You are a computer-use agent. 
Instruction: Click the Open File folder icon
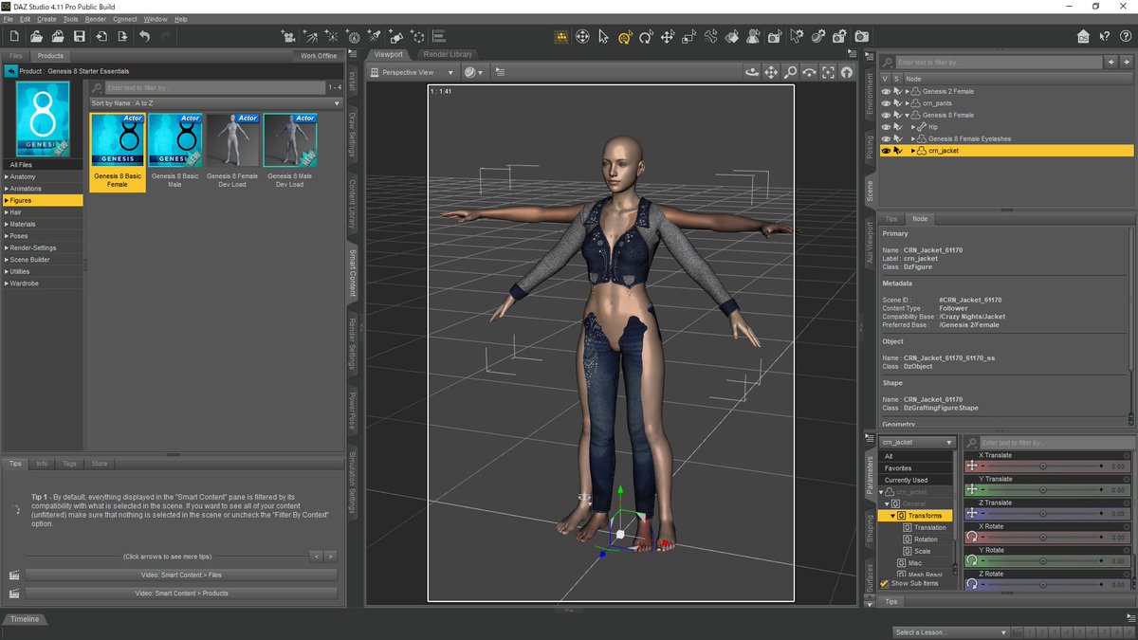coord(36,36)
